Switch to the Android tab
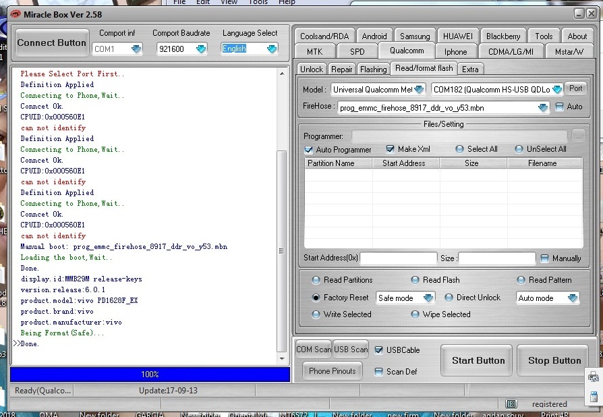The height and width of the screenshot is (417, 603). click(x=374, y=36)
